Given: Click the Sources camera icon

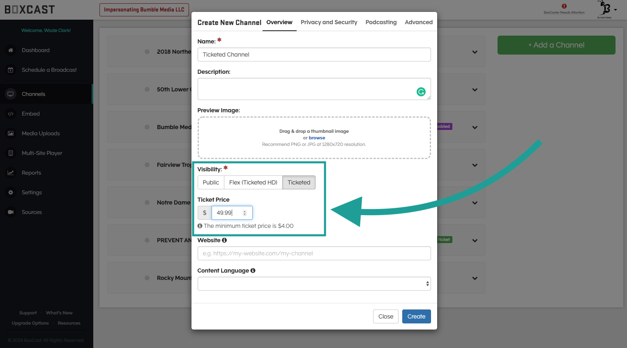Looking at the screenshot, I should (11, 212).
